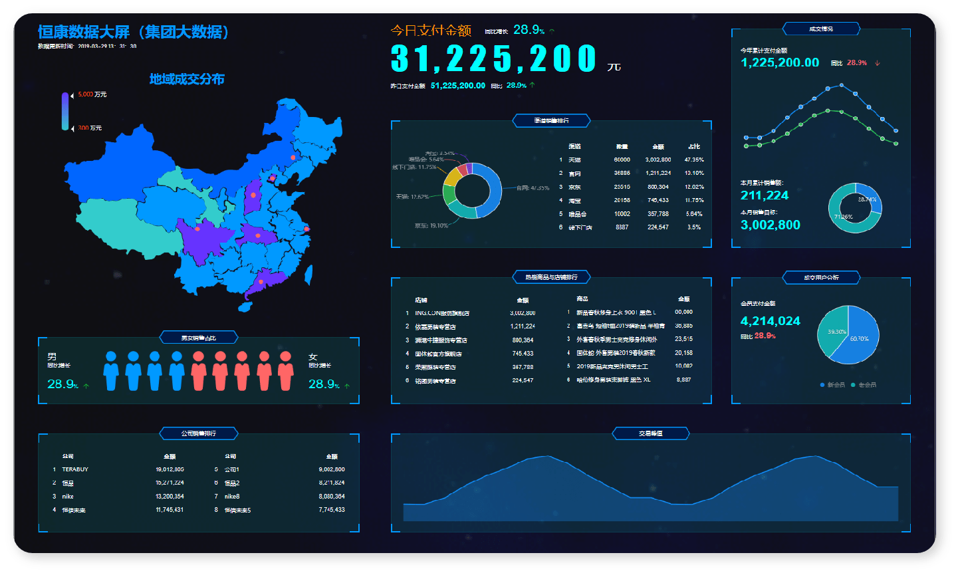
Task: Select the 成交用户分析 panel title
Action: [821, 277]
